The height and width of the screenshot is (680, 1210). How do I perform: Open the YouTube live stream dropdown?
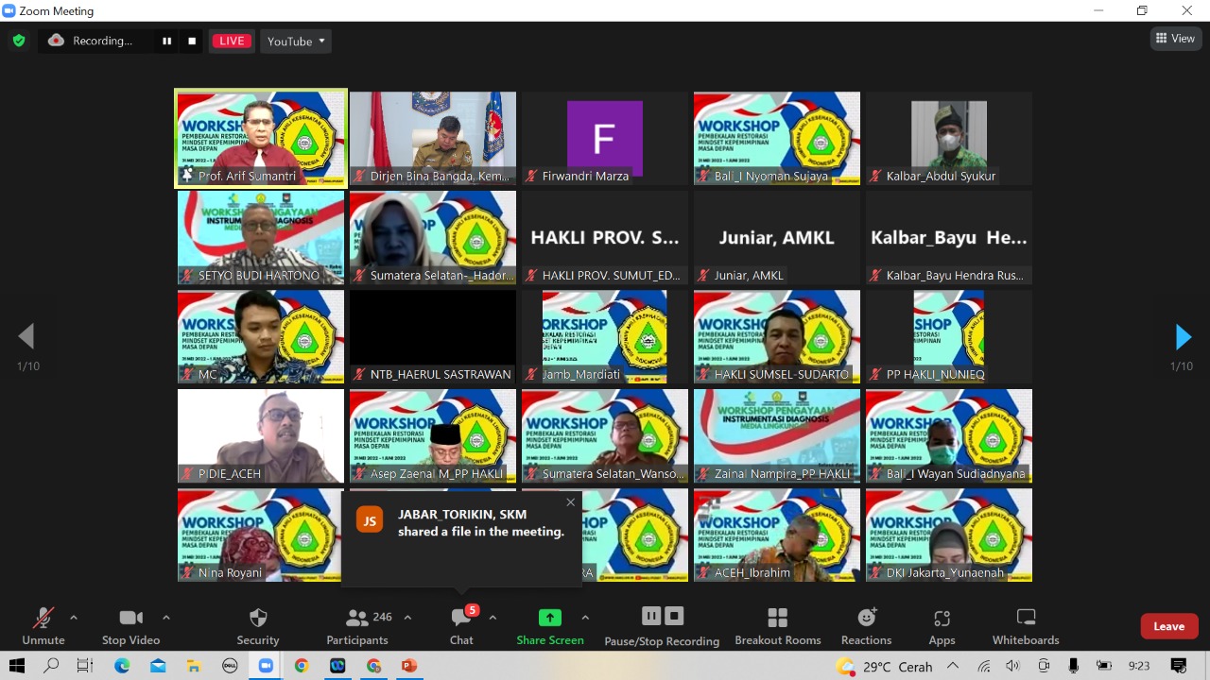coord(295,41)
